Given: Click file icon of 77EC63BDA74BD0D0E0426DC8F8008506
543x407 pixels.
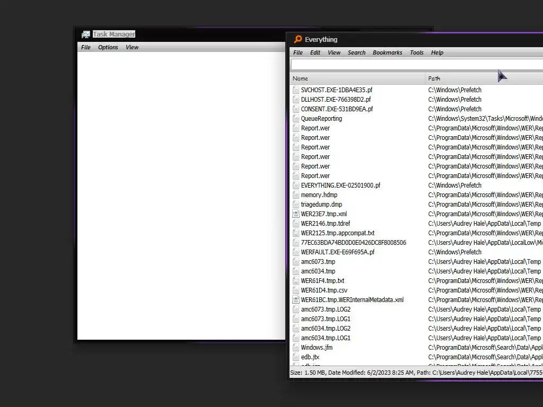Looking at the screenshot, I should coord(296,243).
